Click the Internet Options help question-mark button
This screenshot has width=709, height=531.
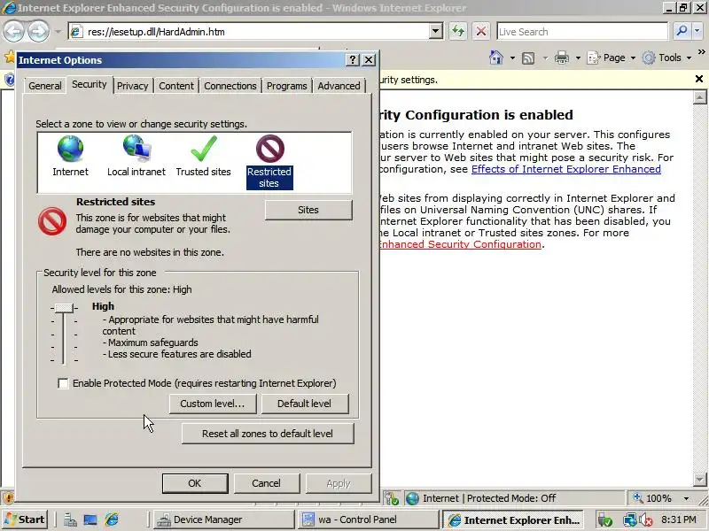point(353,59)
